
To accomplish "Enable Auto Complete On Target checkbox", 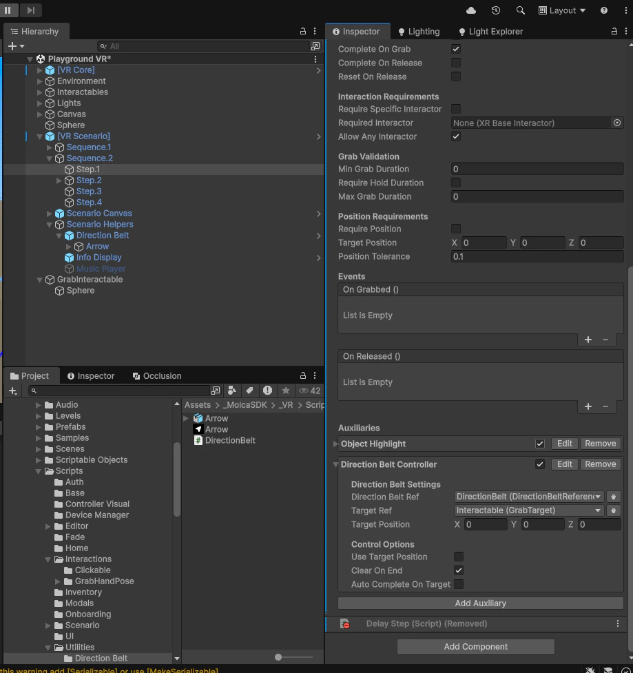I will pos(458,584).
